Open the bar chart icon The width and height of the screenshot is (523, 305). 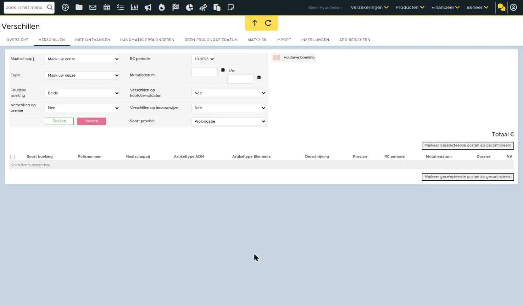[134, 7]
